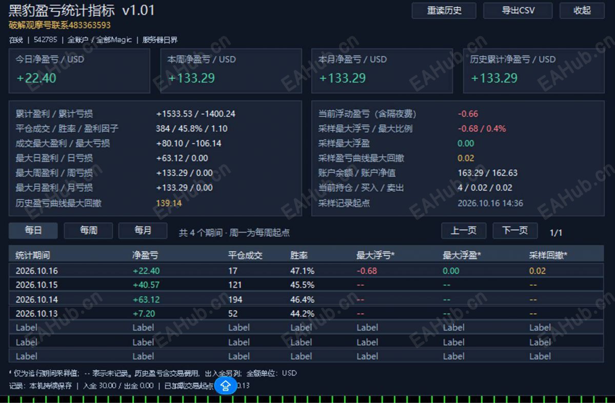615x403 pixels.
Task: Go to previous page 上一页
Action: 464,231
